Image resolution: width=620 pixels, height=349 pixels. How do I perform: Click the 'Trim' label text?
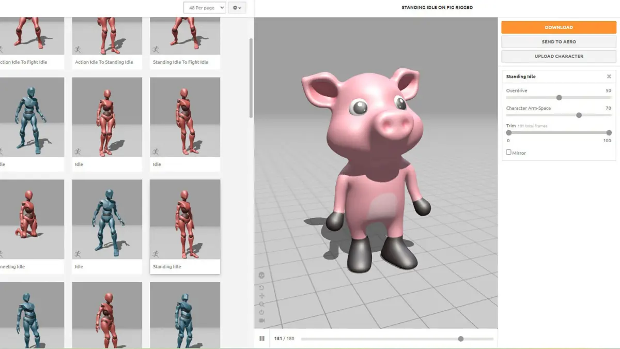511,126
